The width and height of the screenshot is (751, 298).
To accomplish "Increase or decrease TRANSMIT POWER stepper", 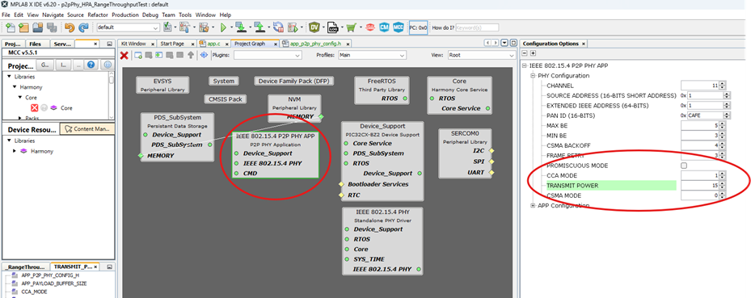I will coord(722,186).
